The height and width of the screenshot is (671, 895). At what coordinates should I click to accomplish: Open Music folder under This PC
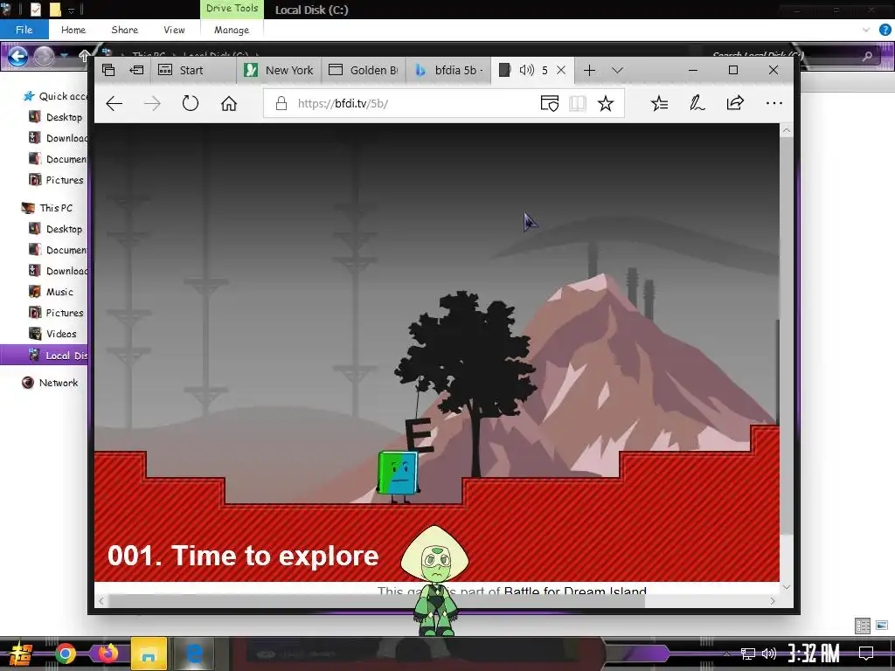(x=52, y=292)
